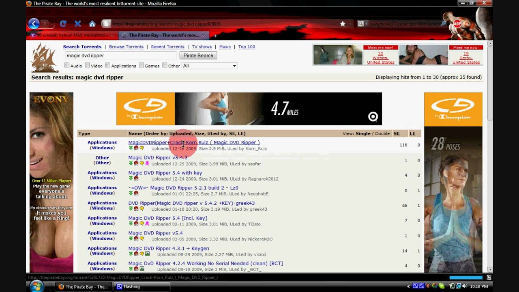Screen dimensions: 519x292
Task: Click uploader Korn_Rulz name
Action: pyautogui.click(x=256, y=149)
